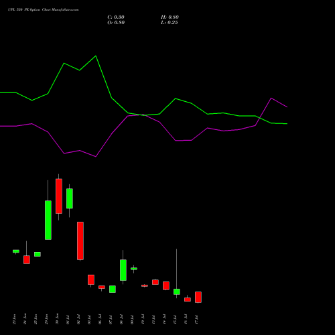Click the red candle for 30 Jun
This screenshot has height=335, width=335.
tap(59, 196)
